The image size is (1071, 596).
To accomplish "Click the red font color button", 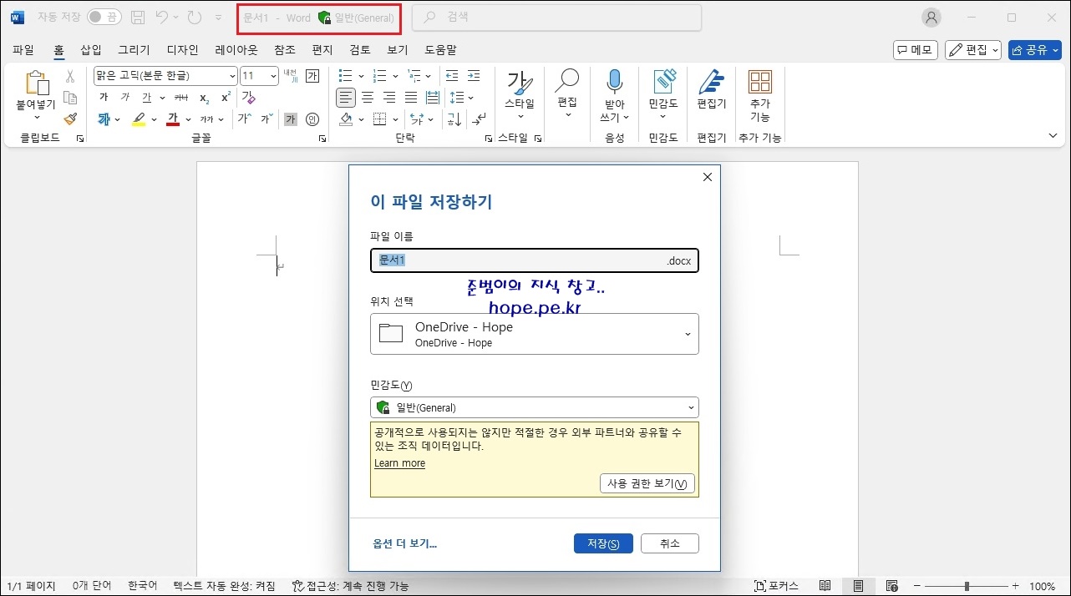I will pos(173,119).
